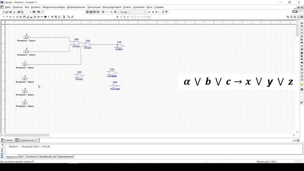Open the Вставить menu

click(x=36, y=7)
